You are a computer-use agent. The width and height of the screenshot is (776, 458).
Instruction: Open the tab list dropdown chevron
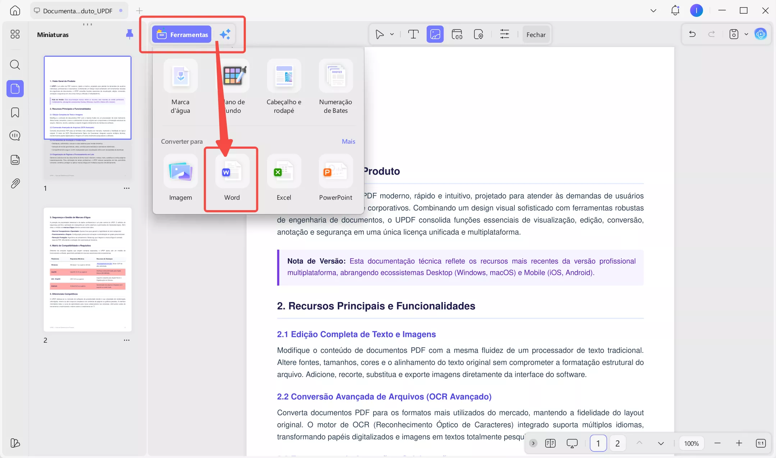pyautogui.click(x=653, y=11)
